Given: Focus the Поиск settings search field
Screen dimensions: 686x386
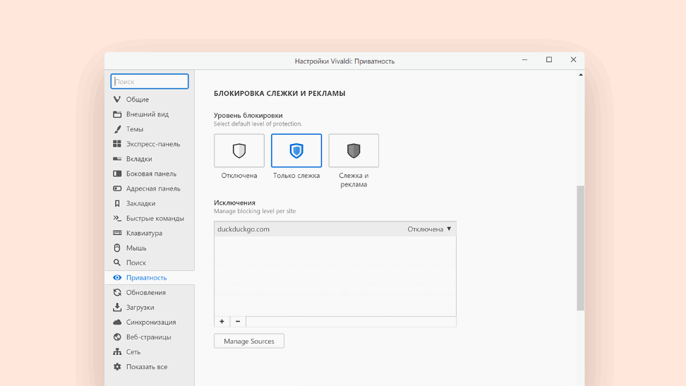Looking at the screenshot, I should (150, 81).
